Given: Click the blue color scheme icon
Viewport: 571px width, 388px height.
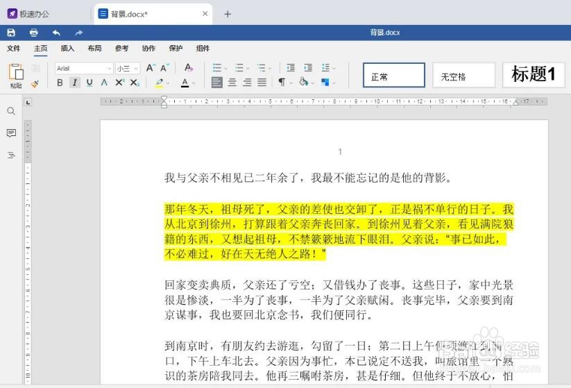Looking at the screenshot, I should point(325,83).
